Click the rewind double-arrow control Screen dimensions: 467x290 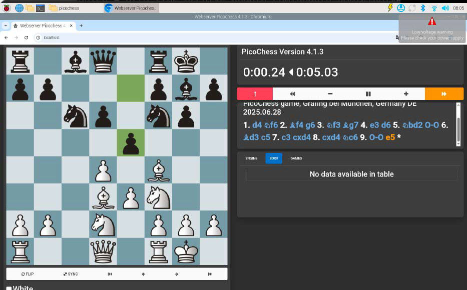tap(292, 93)
